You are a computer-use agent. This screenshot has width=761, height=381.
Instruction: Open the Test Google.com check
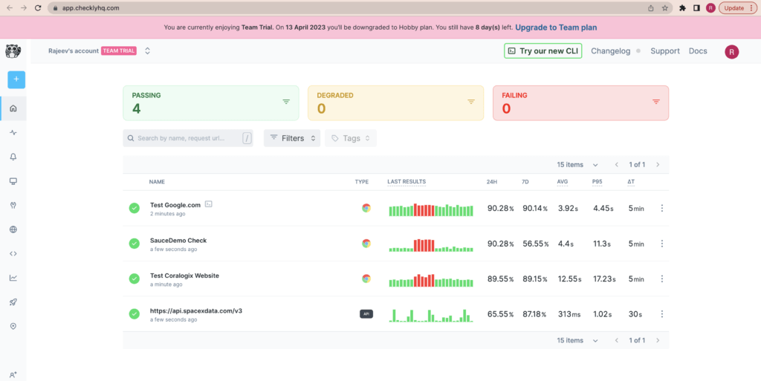(x=175, y=205)
